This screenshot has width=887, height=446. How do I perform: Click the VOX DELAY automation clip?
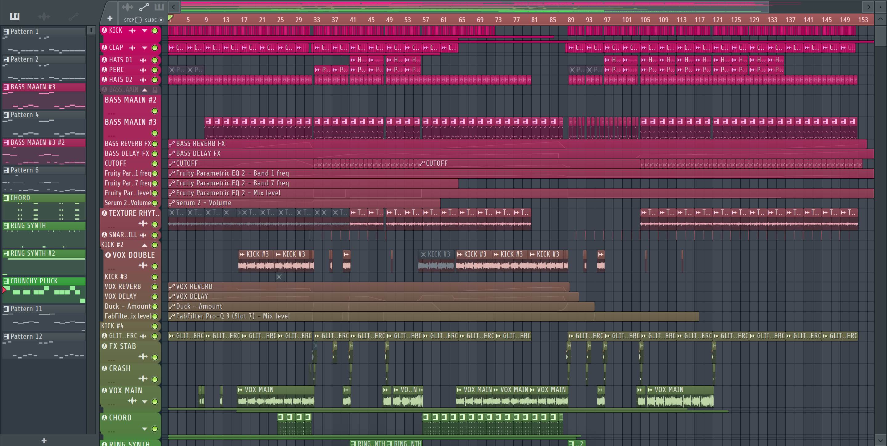[374, 296]
